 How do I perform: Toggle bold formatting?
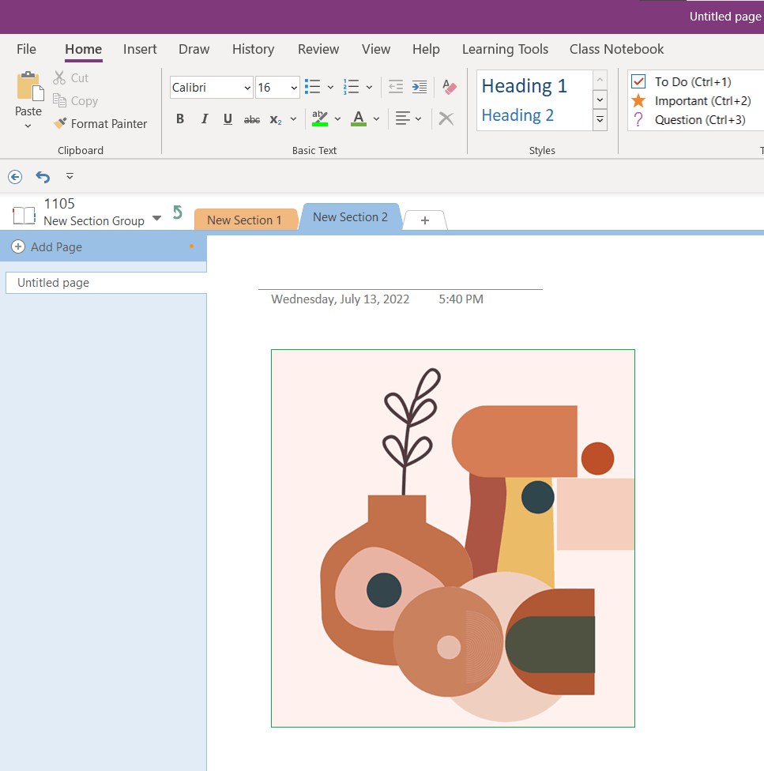pos(180,119)
